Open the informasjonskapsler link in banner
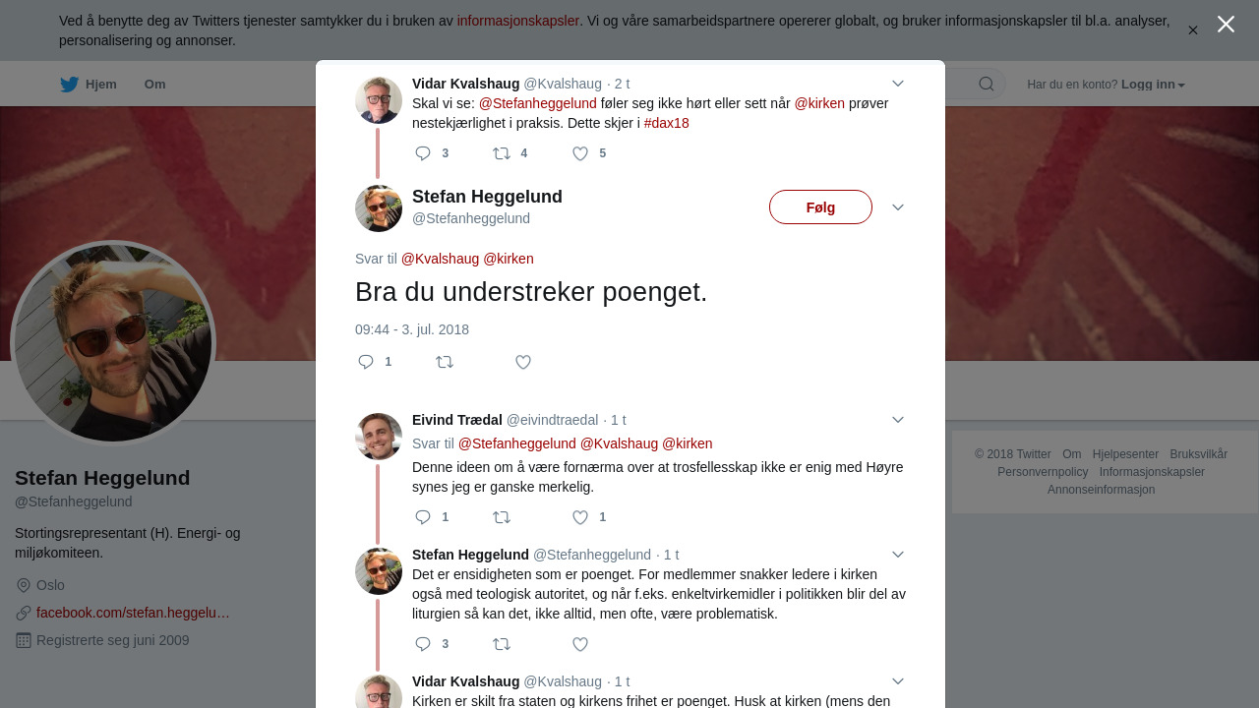The height and width of the screenshot is (708, 1259). coord(518,21)
